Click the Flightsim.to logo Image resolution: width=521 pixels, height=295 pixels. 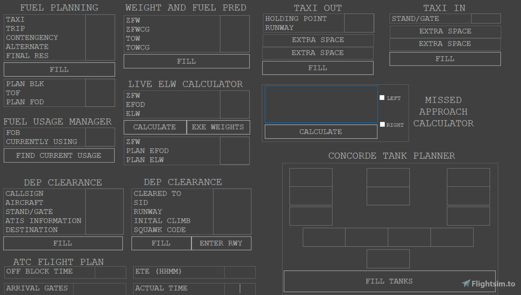pos(488,283)
